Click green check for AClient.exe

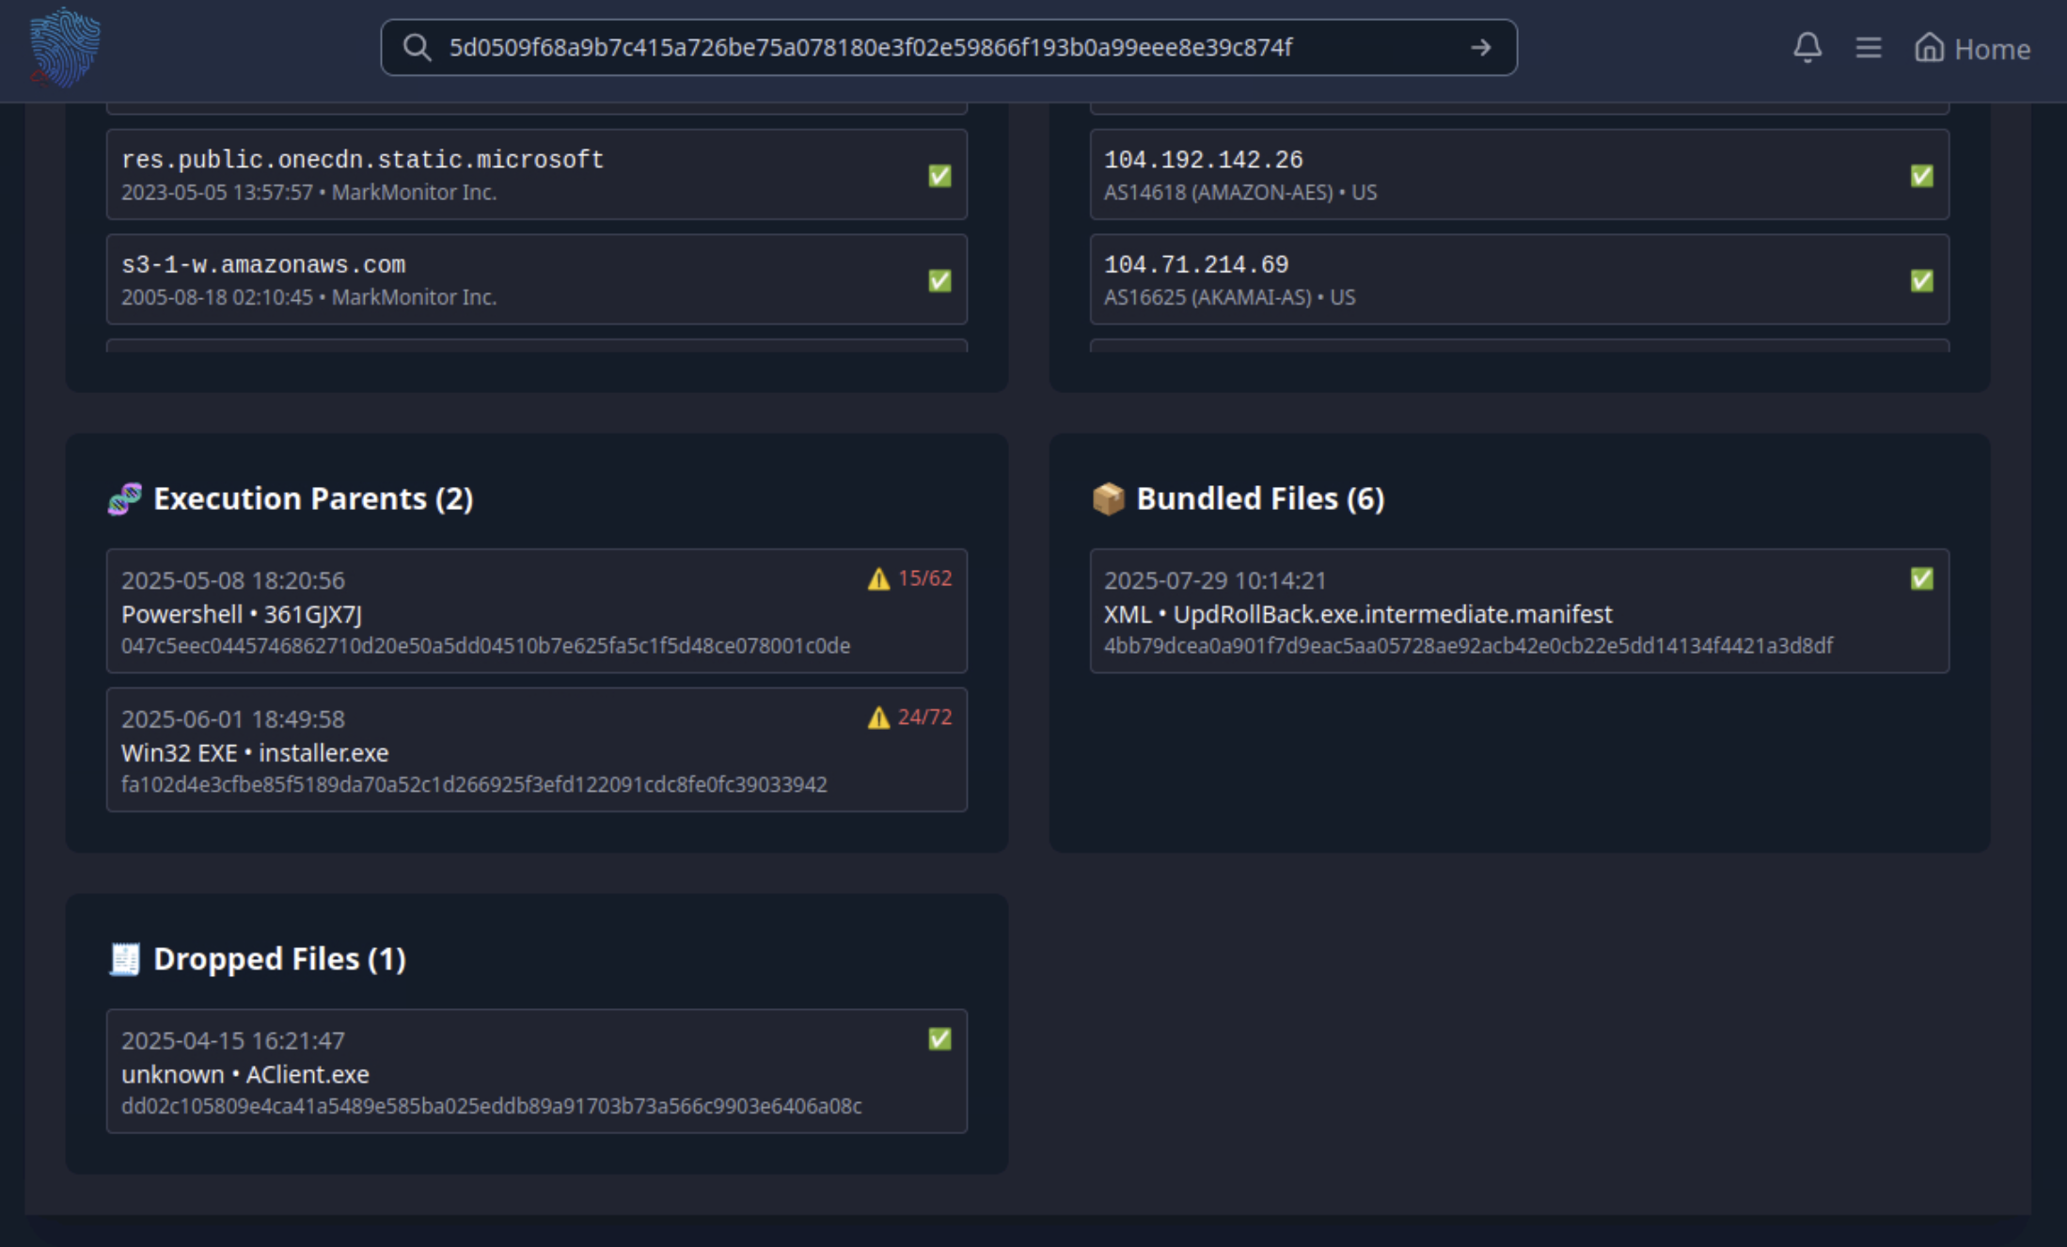click(x=939, y=1039)
